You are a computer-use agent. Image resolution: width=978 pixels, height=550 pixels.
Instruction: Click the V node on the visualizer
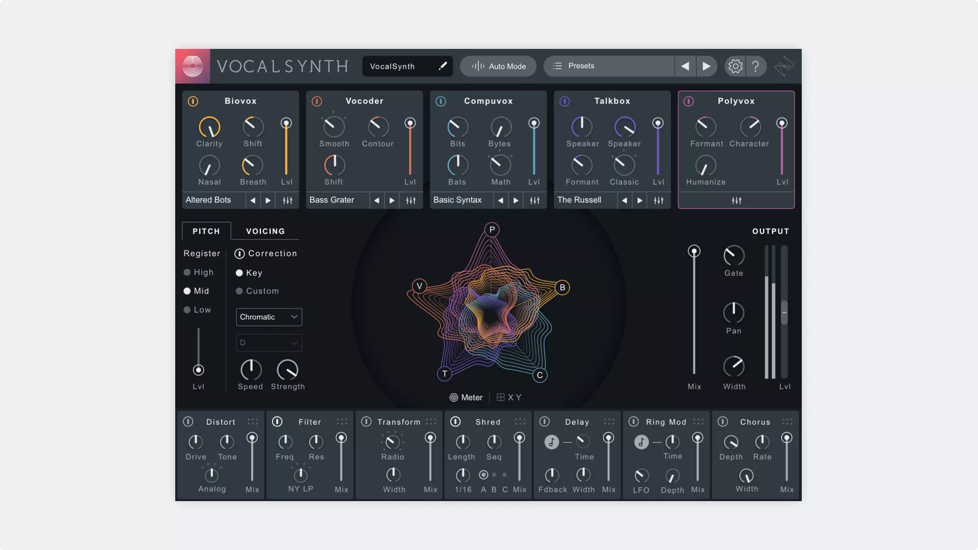(419, 286)
